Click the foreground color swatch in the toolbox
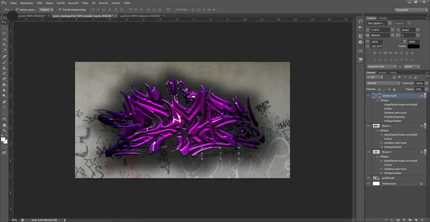430x222 pixels. click(3, 140)
